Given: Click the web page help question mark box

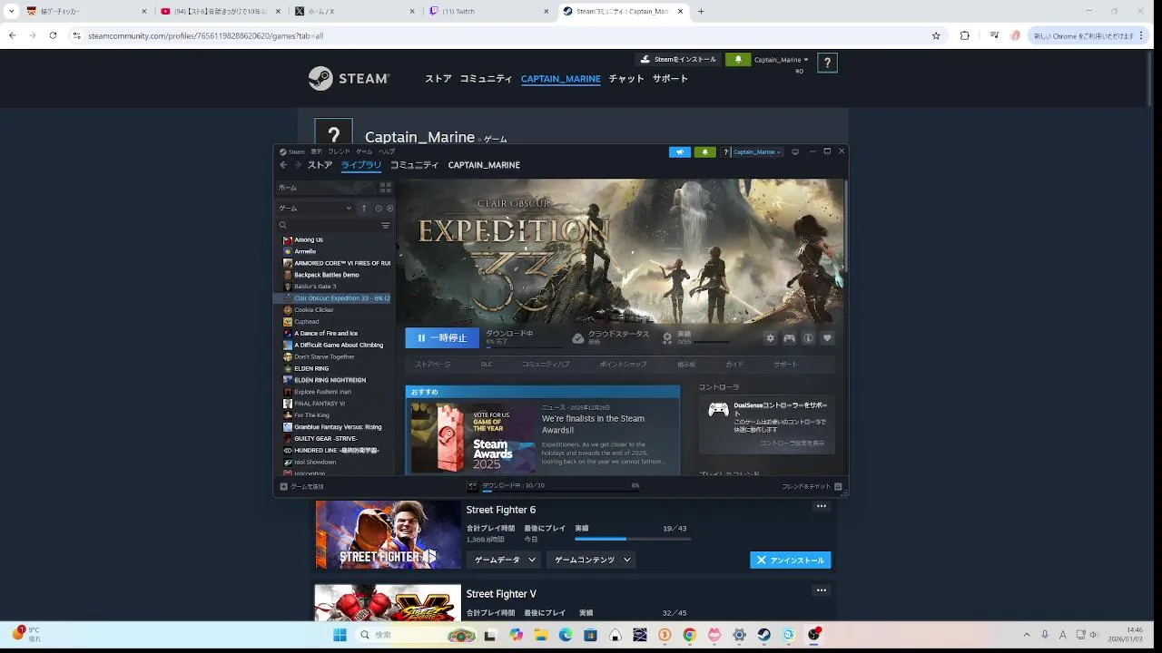Looking at the screenshot, I should coord(827,63).
